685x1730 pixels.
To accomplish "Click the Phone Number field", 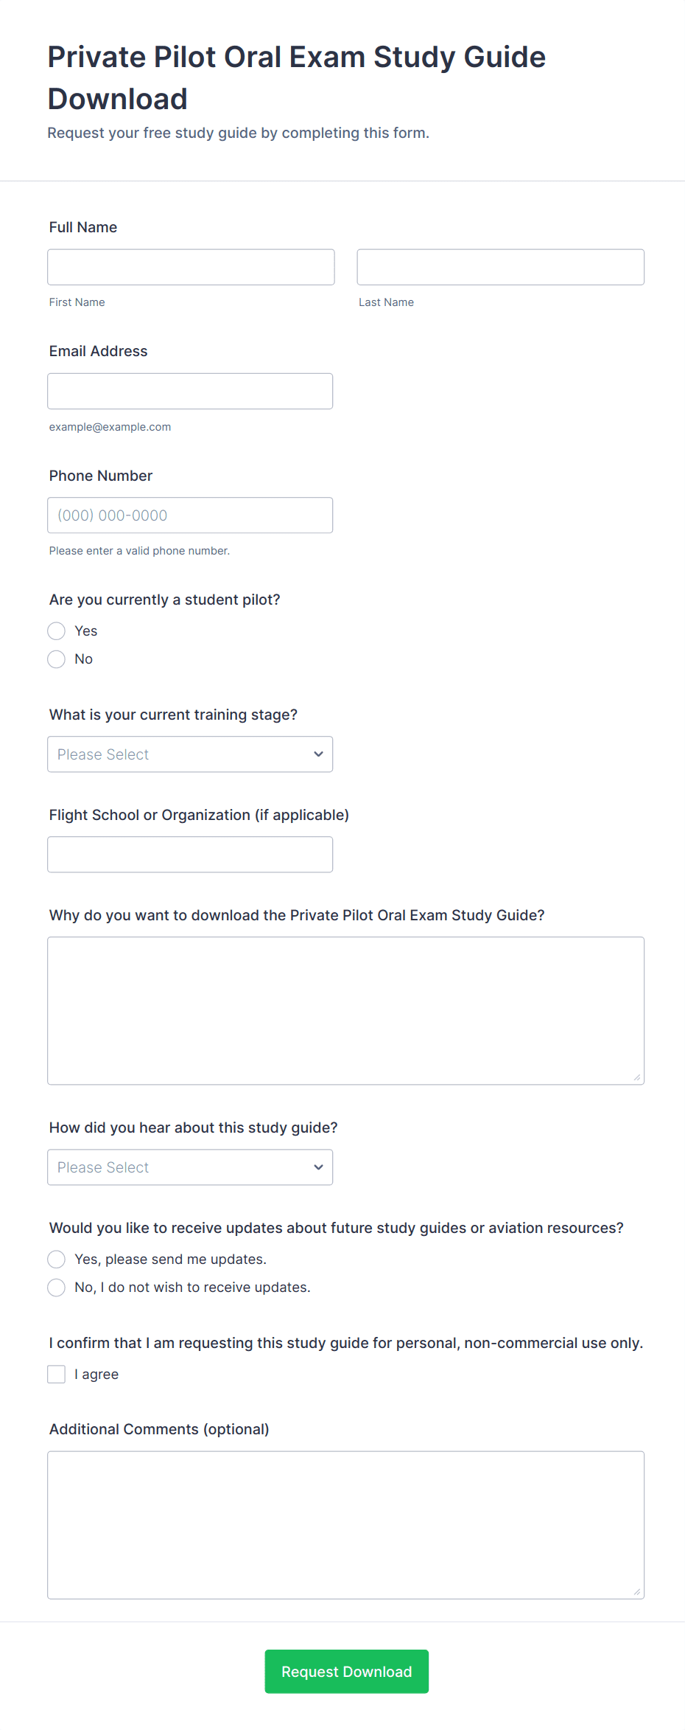I will [190, 515].
